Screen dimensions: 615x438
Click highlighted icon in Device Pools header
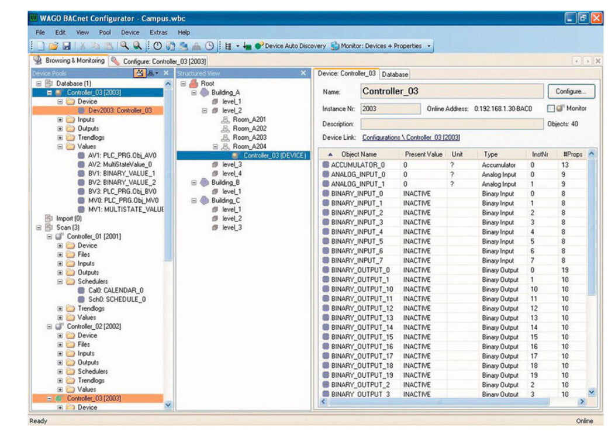click(x=140, y=73)
